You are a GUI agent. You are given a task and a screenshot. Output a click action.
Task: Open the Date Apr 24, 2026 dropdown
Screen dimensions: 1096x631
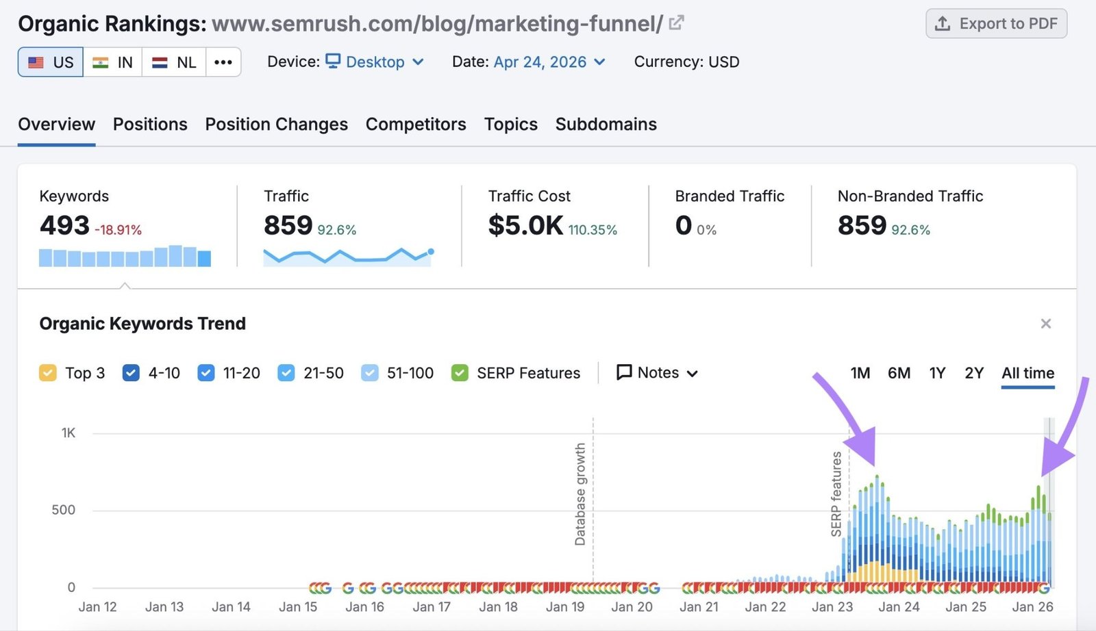[x=549, y=62]
